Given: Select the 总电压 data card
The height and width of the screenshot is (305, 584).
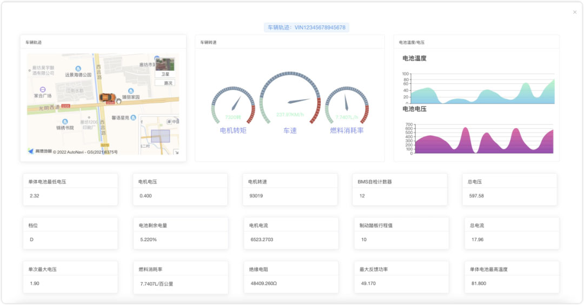Looking at the screenshot, I should click(x=509, y=189).
